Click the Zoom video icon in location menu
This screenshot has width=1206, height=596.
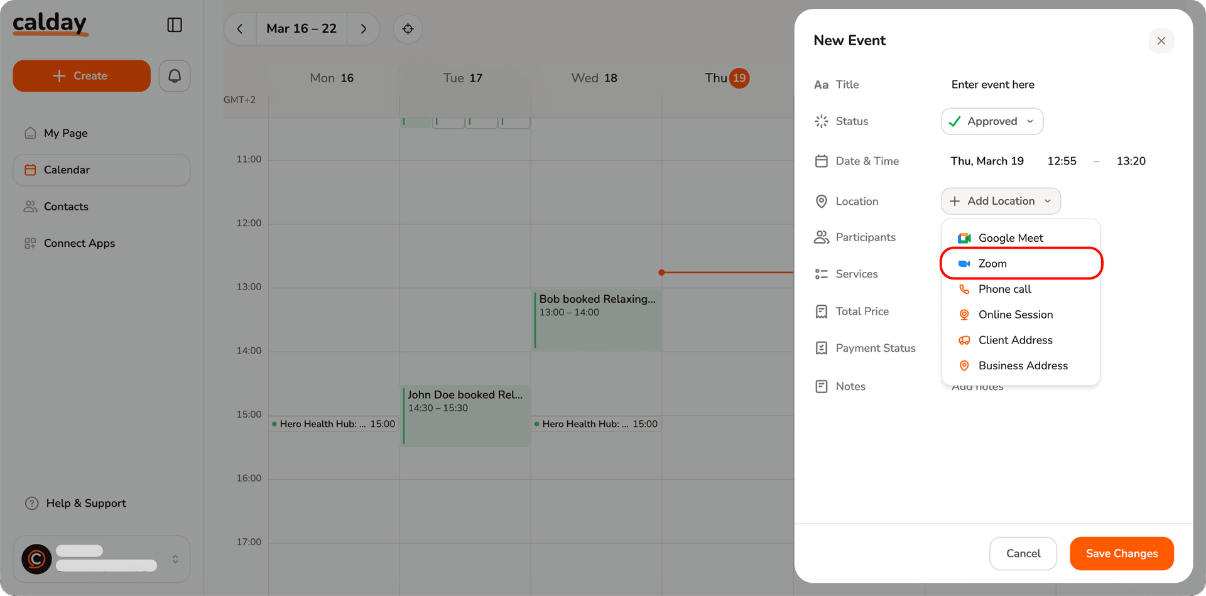(963, 263)
